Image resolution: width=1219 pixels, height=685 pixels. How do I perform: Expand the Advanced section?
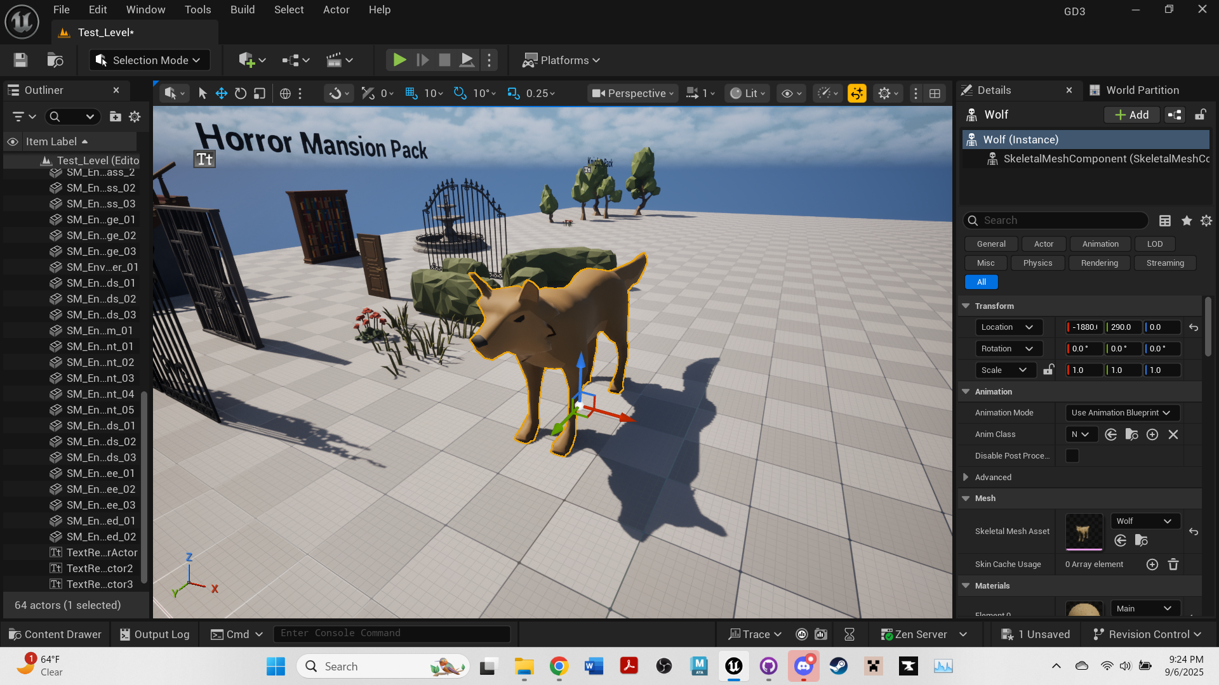coord(966,478)
